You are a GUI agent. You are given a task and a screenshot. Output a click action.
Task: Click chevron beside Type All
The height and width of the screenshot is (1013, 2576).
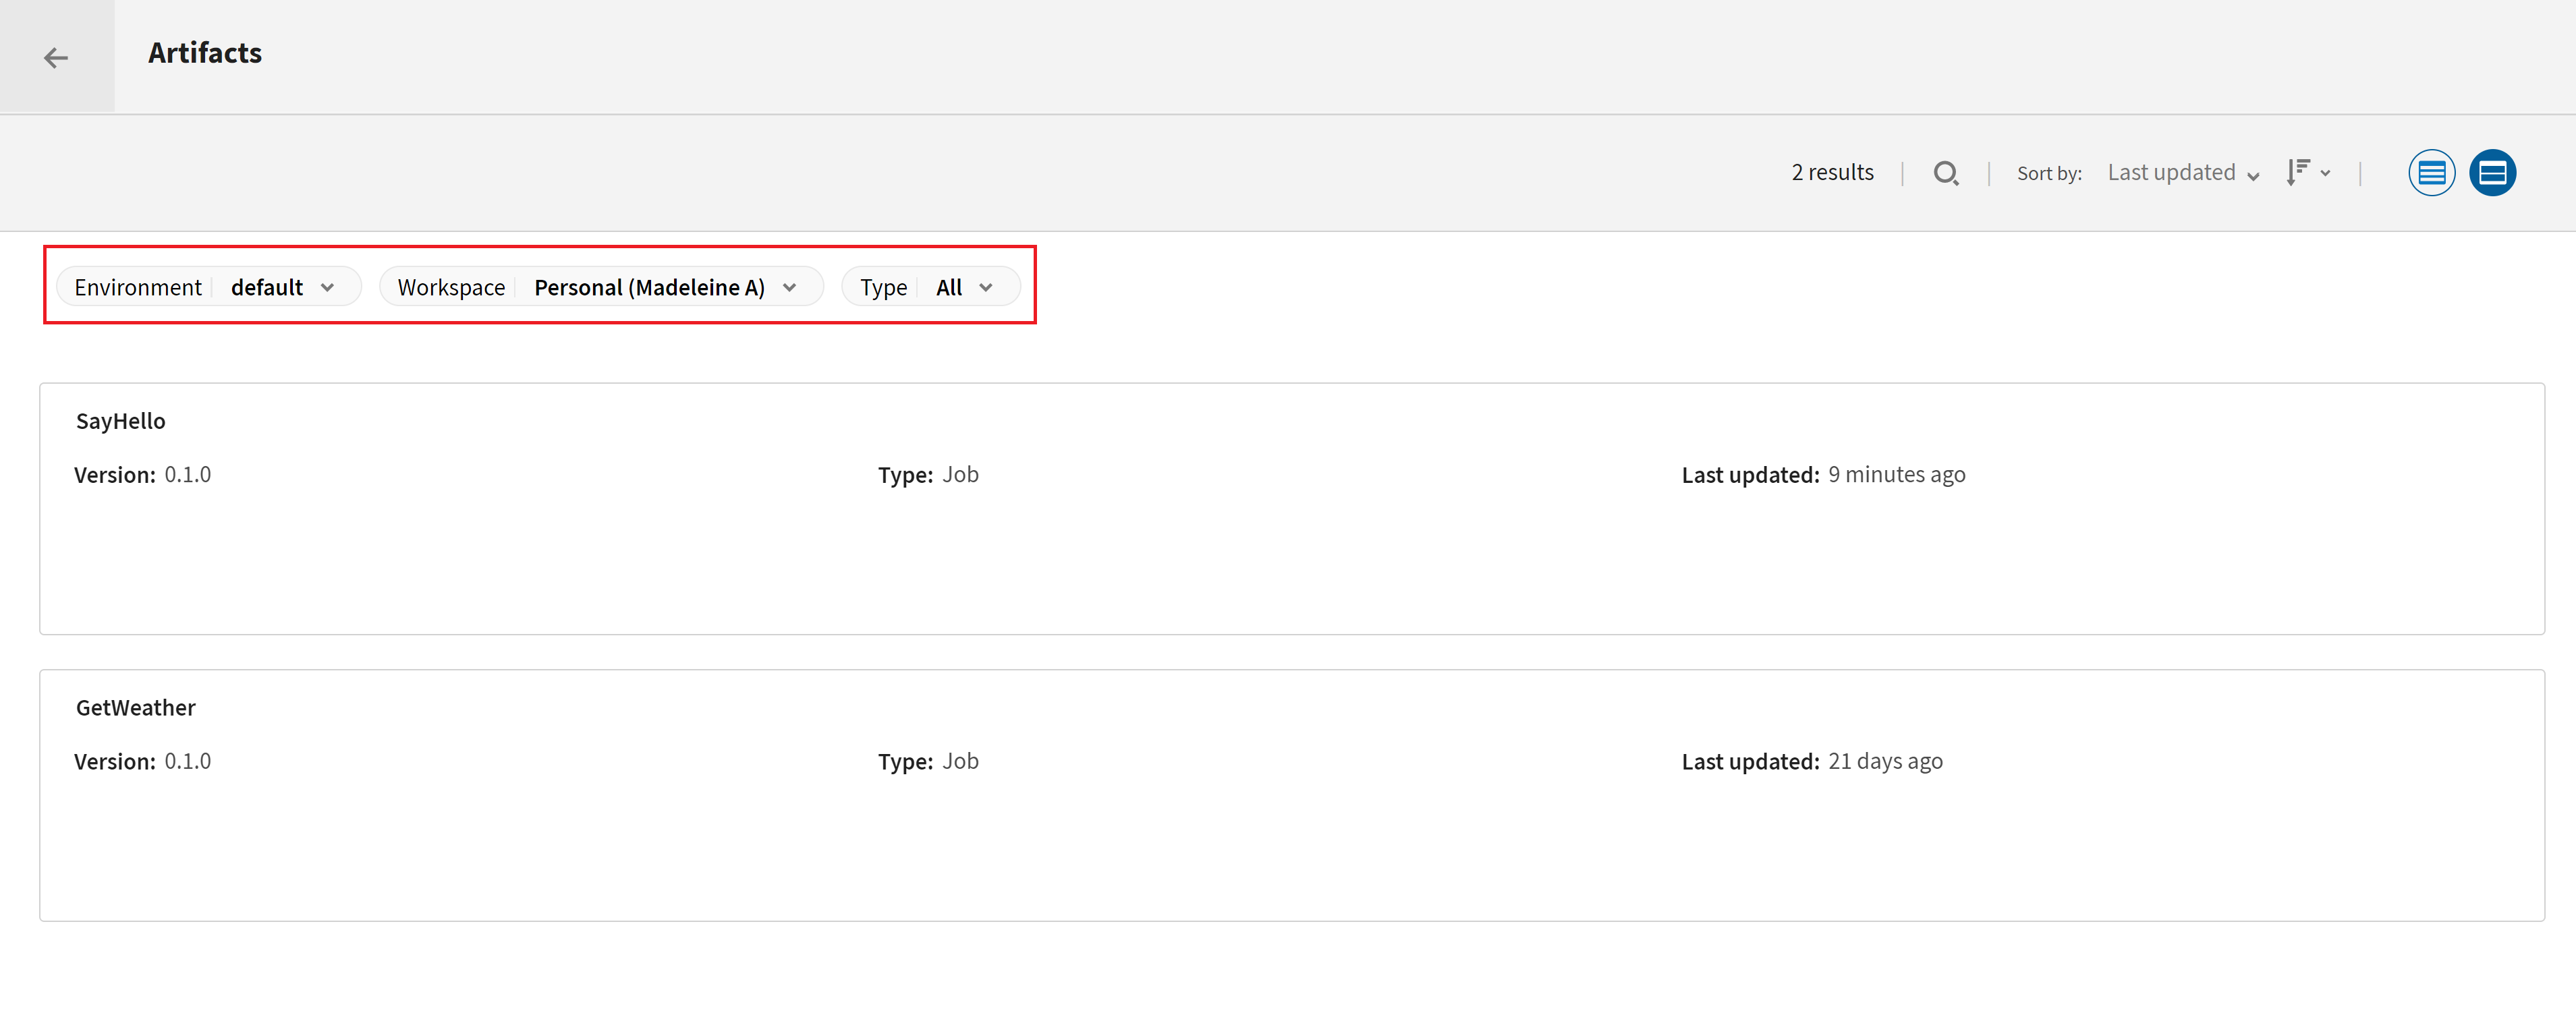coord(986,288)
